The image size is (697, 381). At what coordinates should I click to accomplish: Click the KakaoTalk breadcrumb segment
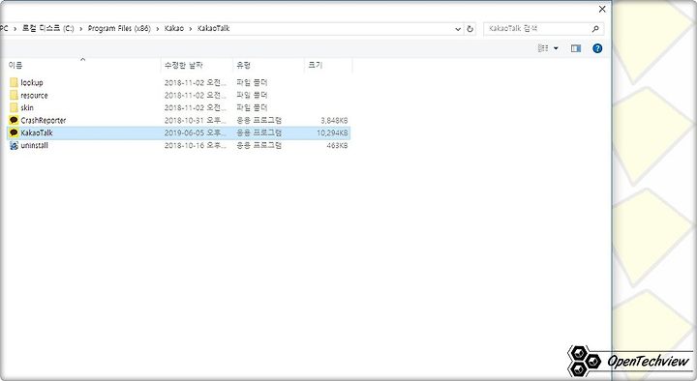click(x=213, y=28)
